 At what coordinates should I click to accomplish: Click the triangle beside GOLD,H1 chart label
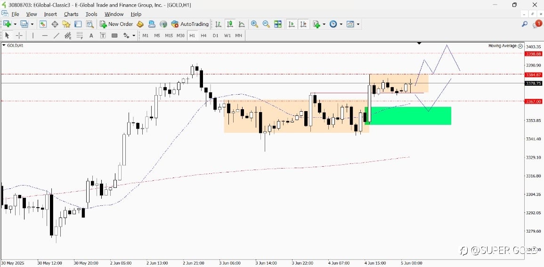[4, 45]
